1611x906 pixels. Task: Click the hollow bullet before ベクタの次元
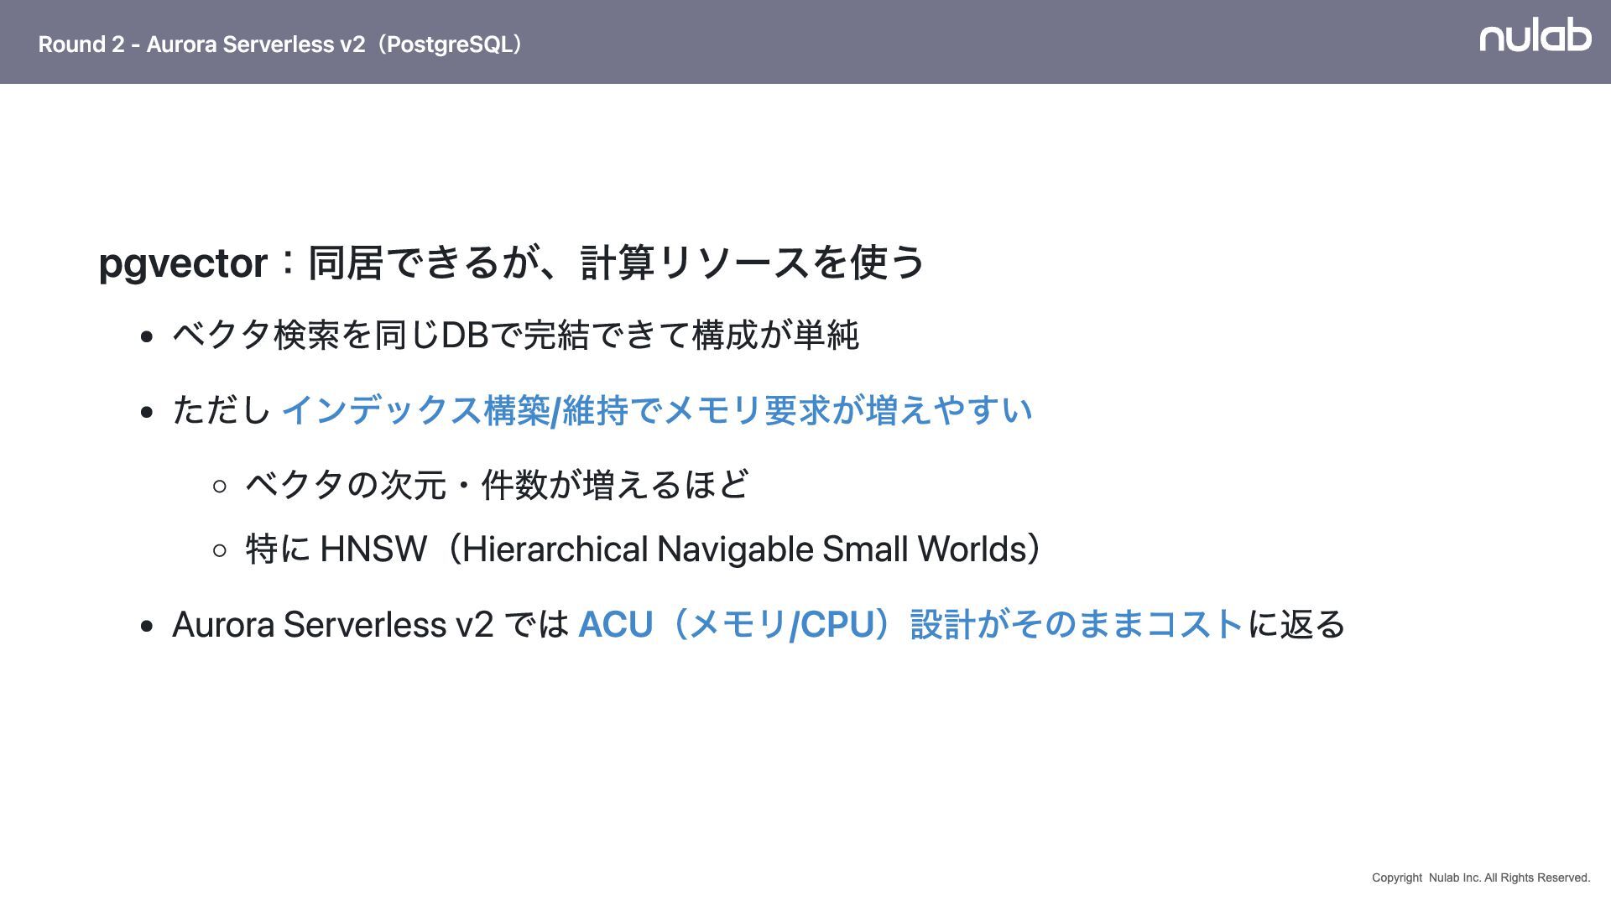pyautogui.click(x=220, y=486)
